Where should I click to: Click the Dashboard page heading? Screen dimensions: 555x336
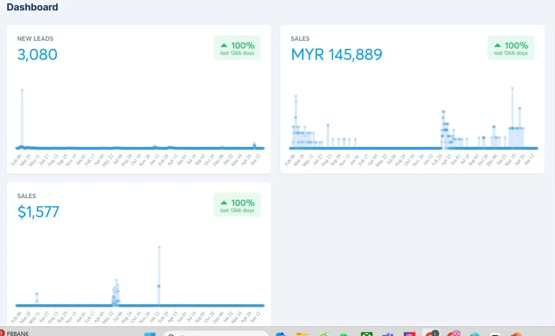(32, 7)
